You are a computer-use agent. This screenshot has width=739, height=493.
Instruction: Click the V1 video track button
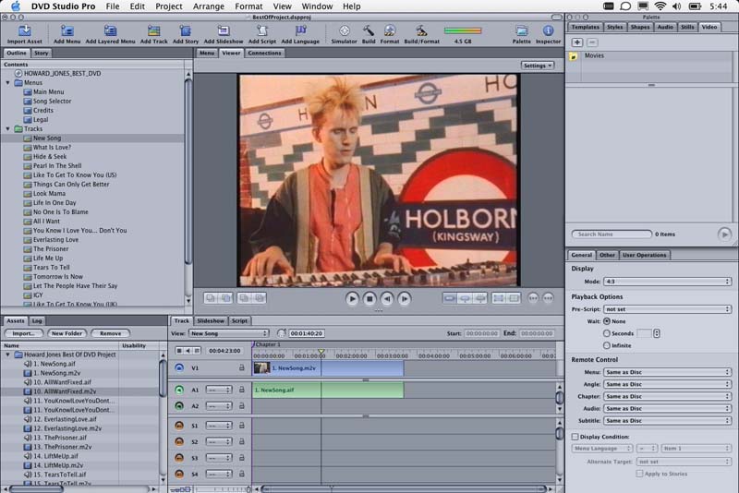click(x=179, y=367)
